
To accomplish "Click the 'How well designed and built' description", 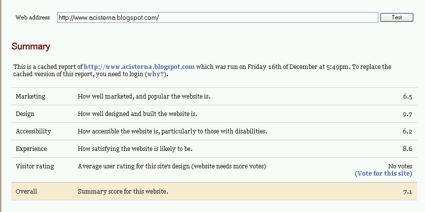I will [x=137, y=114].
